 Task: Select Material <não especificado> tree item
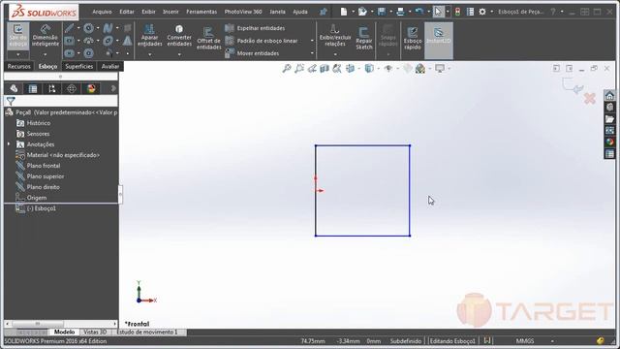click(x=63, y=155)
